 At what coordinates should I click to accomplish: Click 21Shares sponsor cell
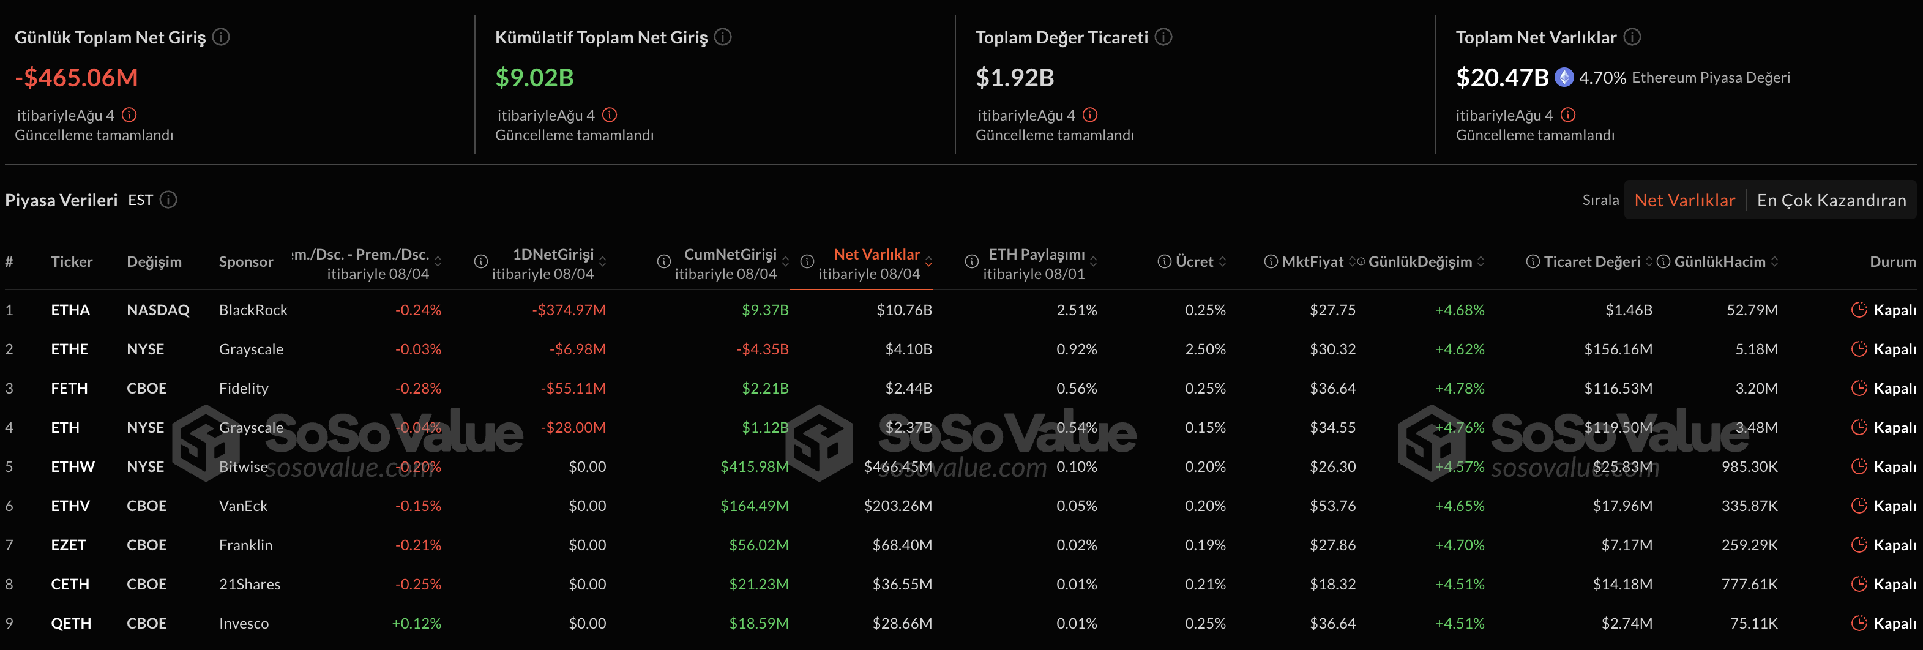coord(249,583)
